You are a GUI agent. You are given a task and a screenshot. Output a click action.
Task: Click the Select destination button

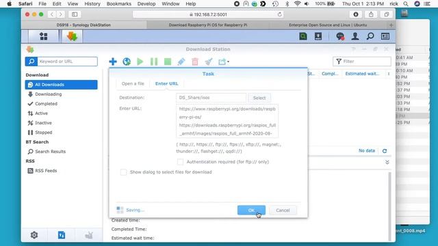point(259,98)
